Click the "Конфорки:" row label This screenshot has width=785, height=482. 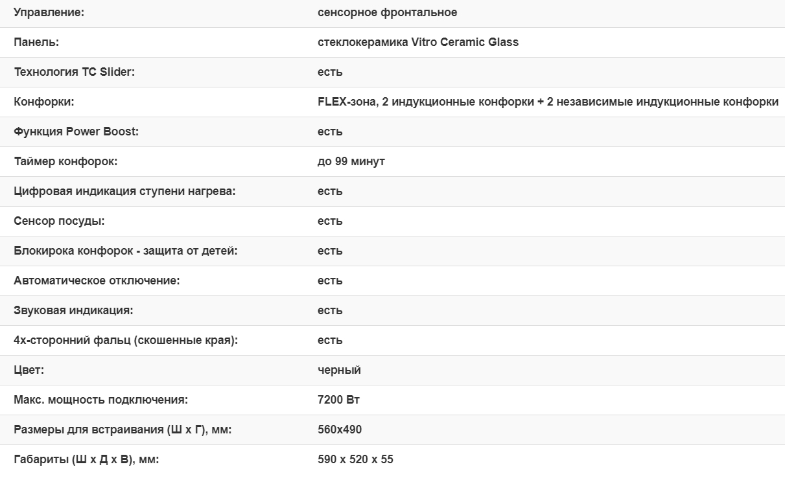[x=44, y=102]
